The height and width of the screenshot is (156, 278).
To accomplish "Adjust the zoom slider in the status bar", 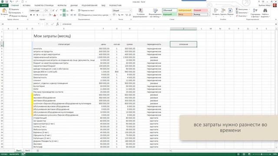I will (261, 154).
